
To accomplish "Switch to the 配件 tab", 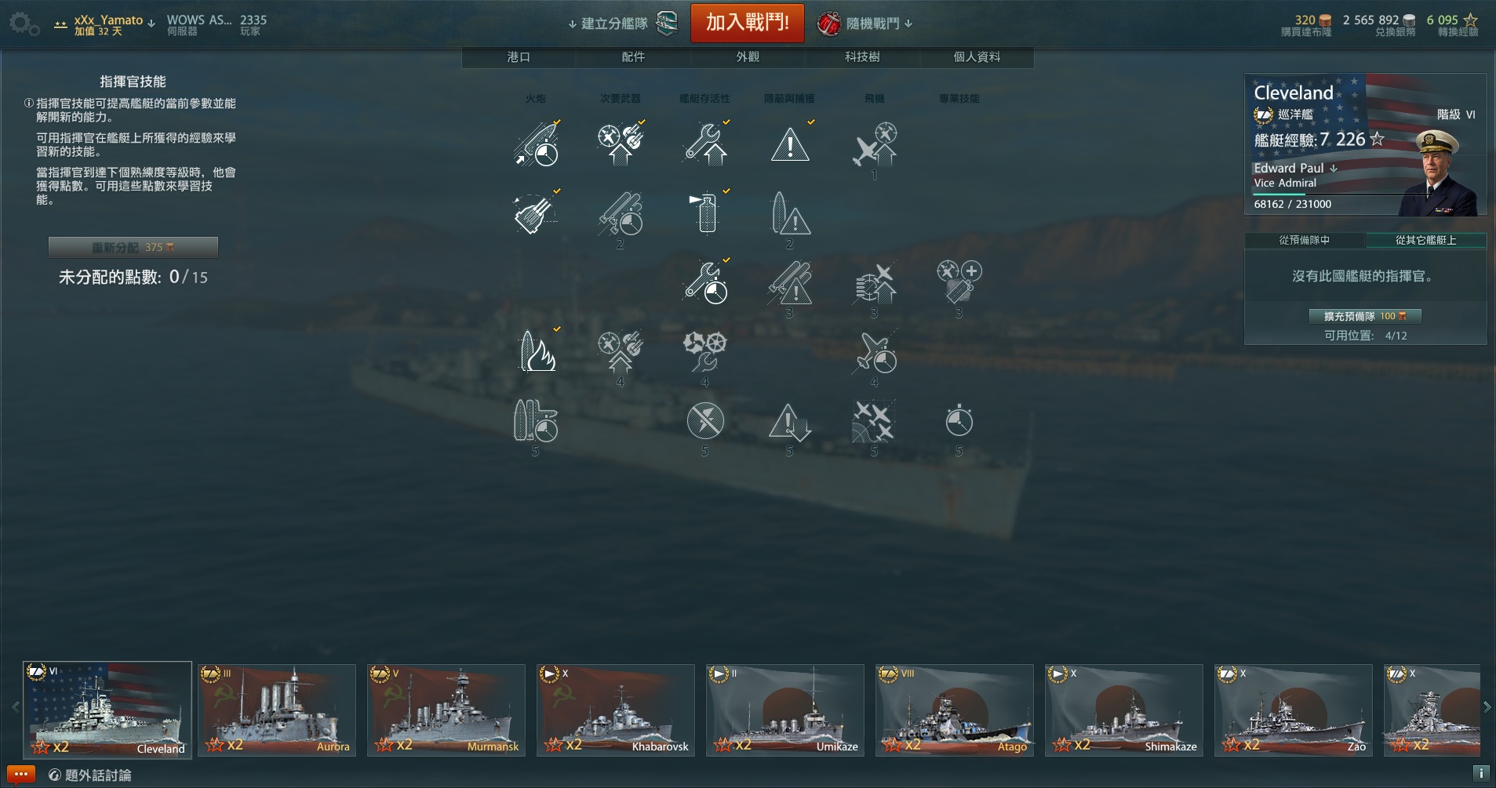I will point(633,57).
